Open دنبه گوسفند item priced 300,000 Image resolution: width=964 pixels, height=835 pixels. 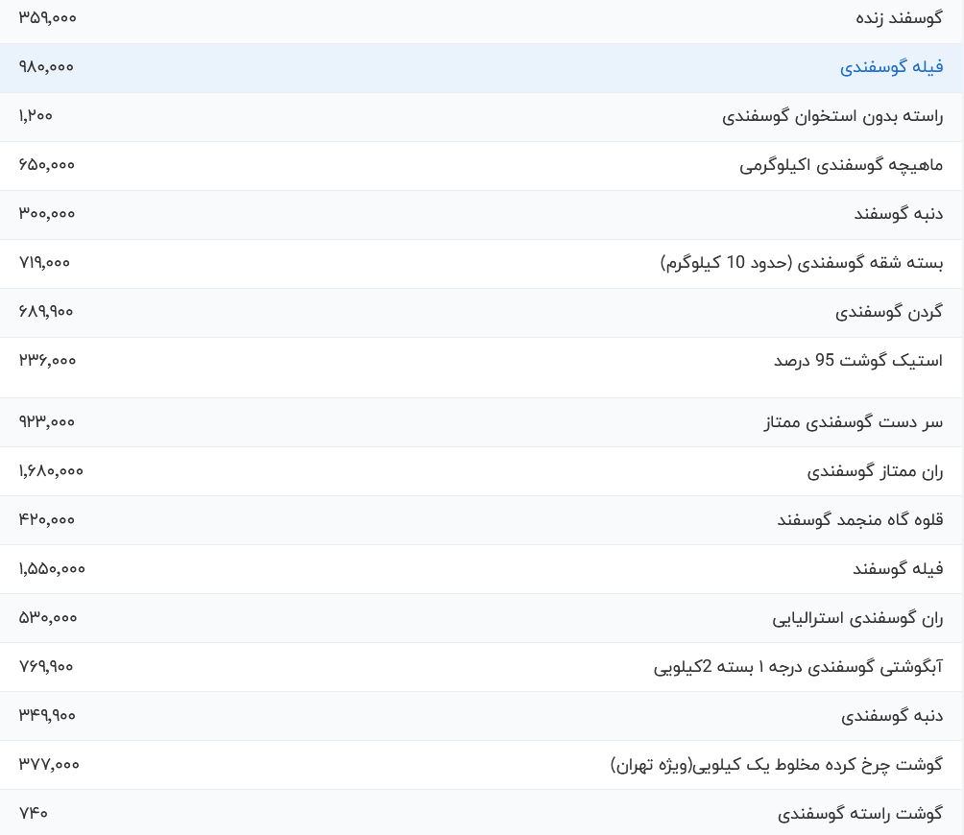(x=898, y=214)
